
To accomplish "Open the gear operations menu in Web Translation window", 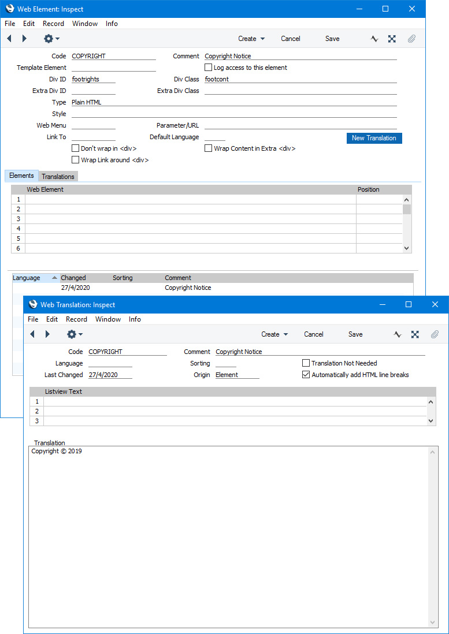I will pos(75,334).
